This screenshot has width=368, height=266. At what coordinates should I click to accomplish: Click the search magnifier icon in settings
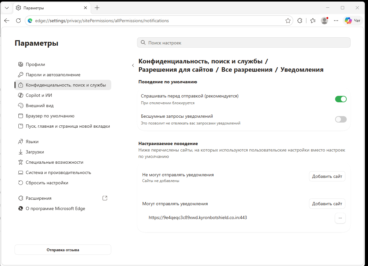pos(143,42)
